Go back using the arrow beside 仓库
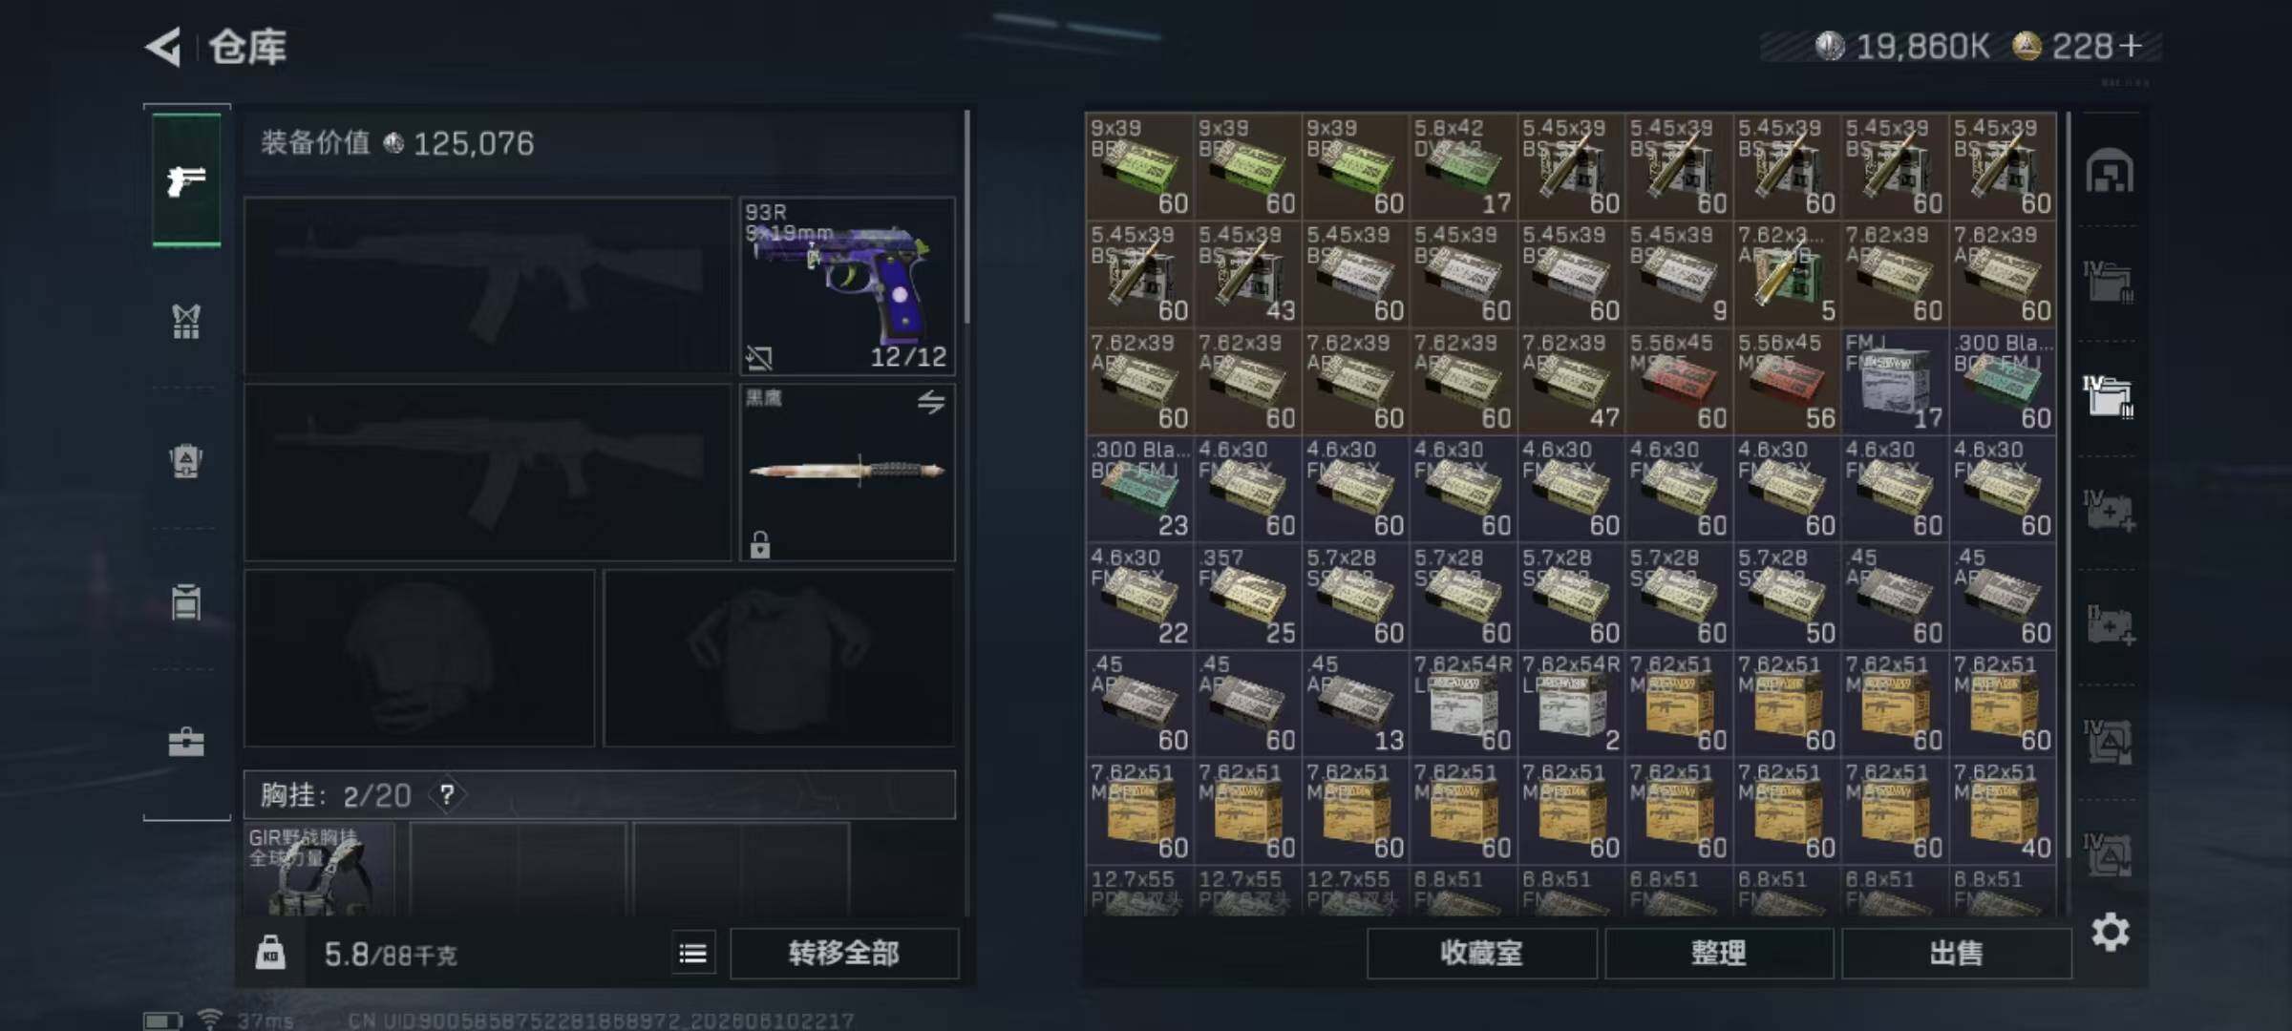This screenshot has width=2292, height=1031. point(164,47)
